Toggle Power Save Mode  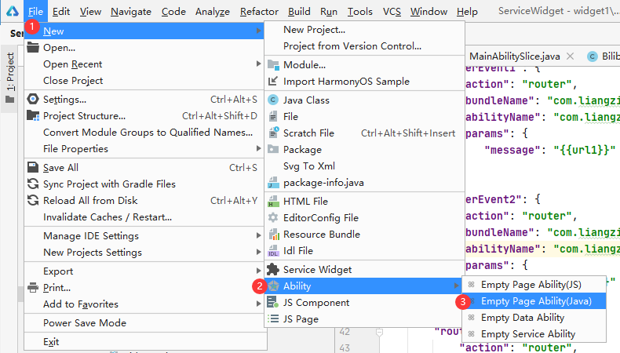[144, 323]
